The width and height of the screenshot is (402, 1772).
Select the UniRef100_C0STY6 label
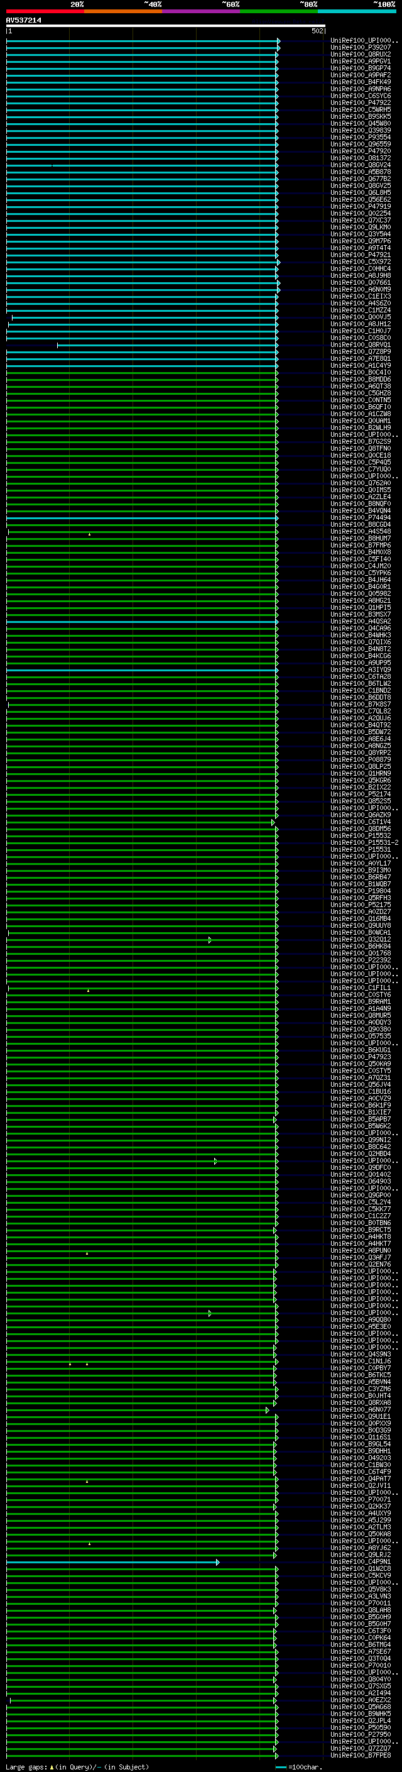click(361, 994)
